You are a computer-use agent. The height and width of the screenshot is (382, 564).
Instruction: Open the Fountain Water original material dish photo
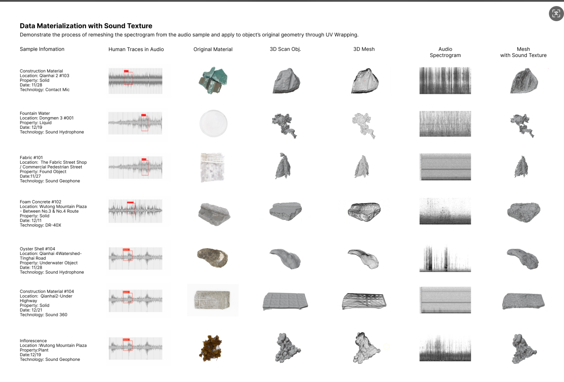click(213, 124)
